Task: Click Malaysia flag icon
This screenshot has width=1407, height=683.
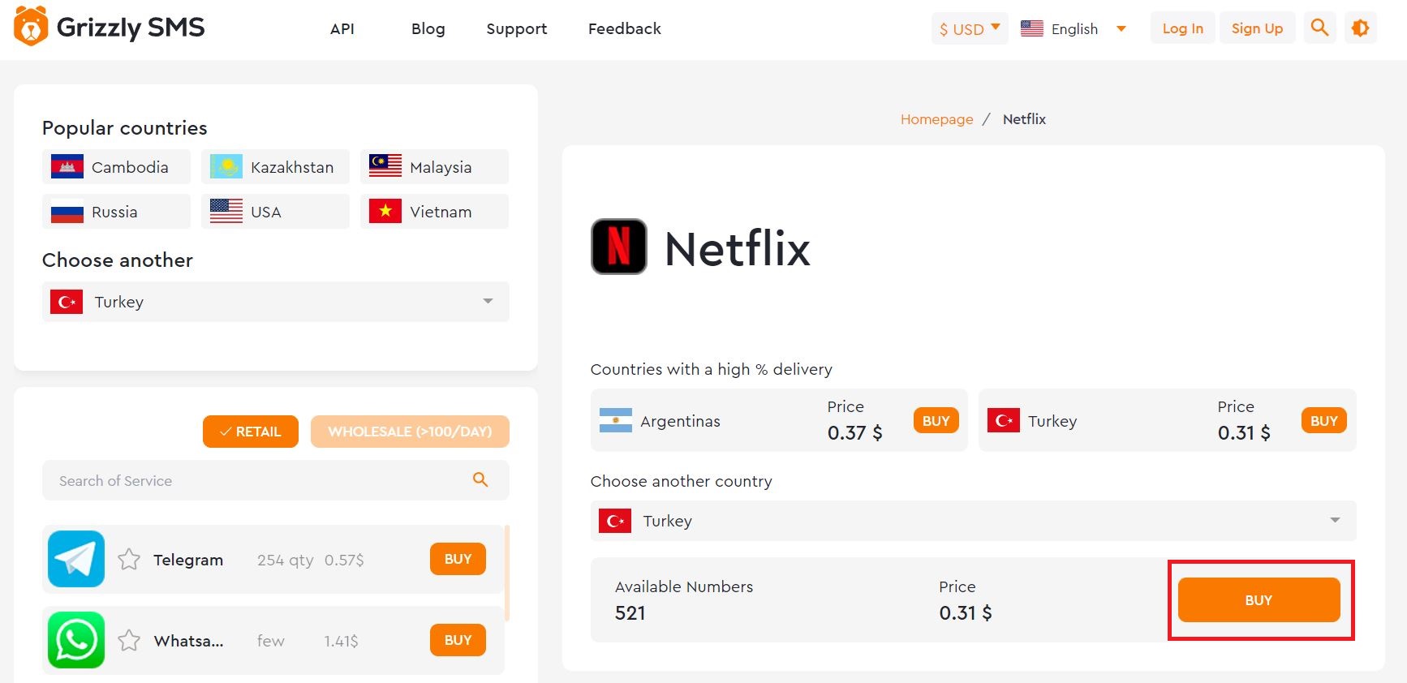Action: [385, 165]
